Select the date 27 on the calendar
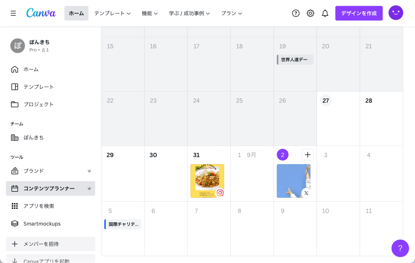Image resolution: width=415 pixels, height=263 pixels. point(326,100)
